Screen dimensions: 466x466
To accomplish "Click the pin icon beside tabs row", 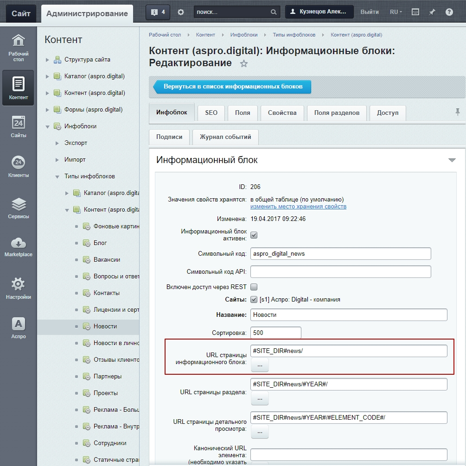I will [x=457, y=112].
